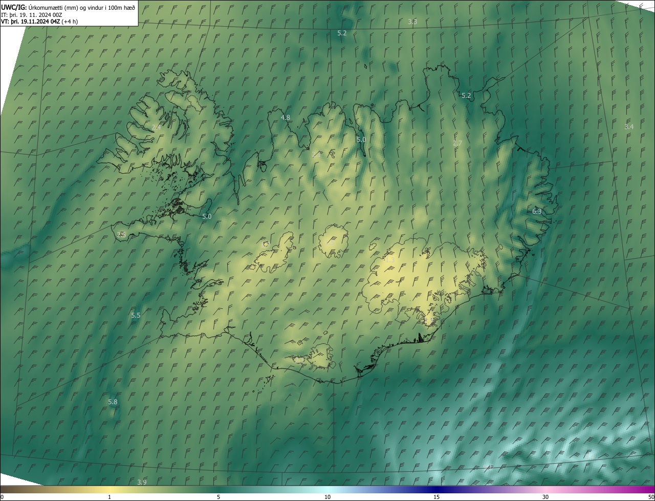Click the colorbar tick label 30
This screenshot has height=501, width=655.
(545, 497)
